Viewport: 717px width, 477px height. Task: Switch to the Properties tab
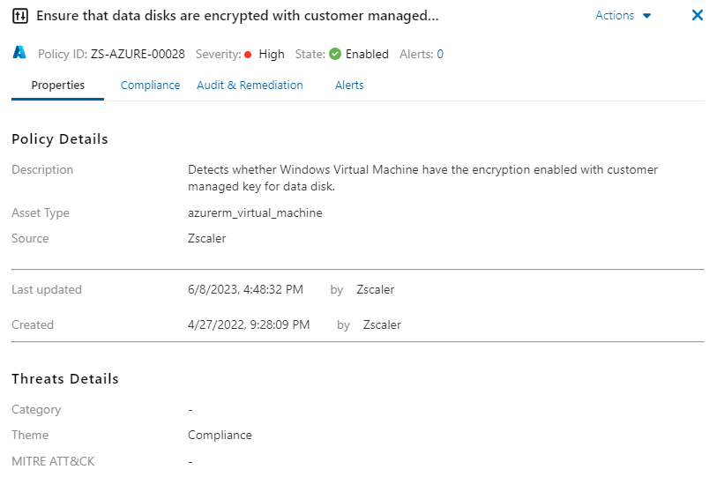point(58,86)
